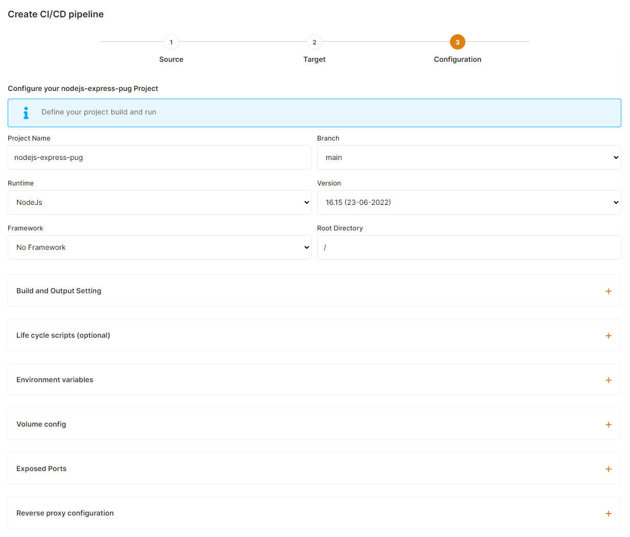Screen dimensions: 630x537
Task: Click the plus icon for Reverse proxy configuration
Action: click(608, 513)
